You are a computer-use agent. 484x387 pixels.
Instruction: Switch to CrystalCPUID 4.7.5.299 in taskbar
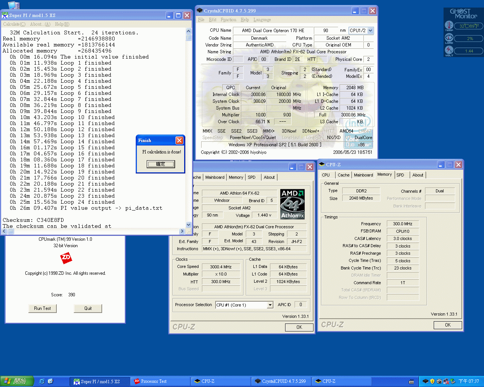click(x=281, y=381)
